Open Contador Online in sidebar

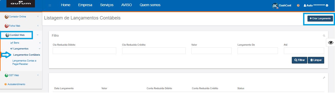(17, 17)
